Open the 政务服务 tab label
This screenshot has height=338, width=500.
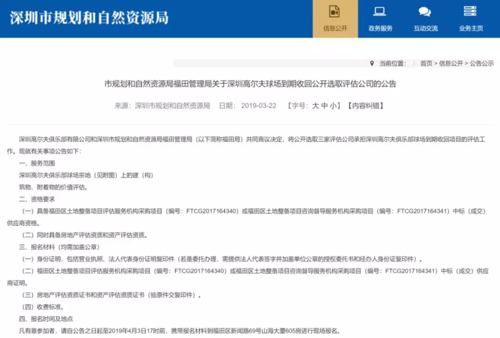coord(380,28)
